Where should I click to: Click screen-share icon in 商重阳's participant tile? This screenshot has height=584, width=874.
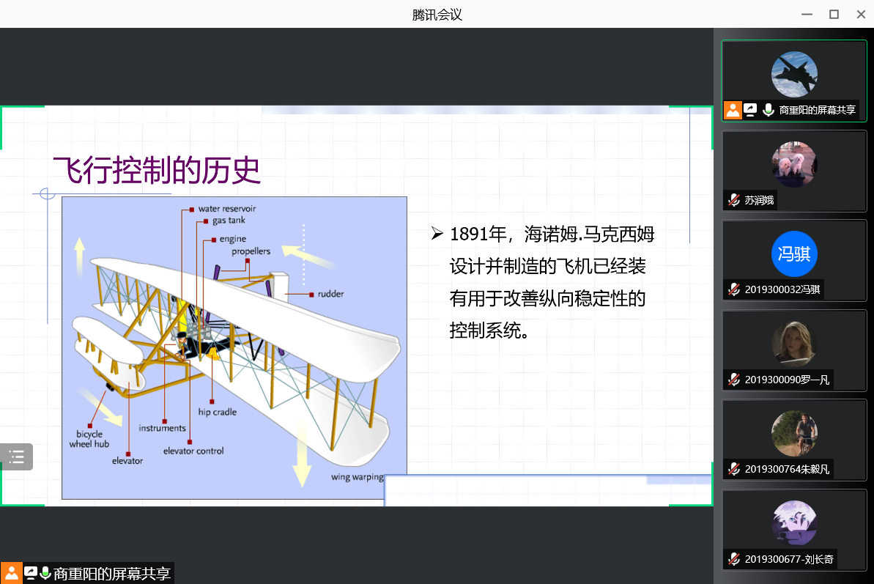750,110
